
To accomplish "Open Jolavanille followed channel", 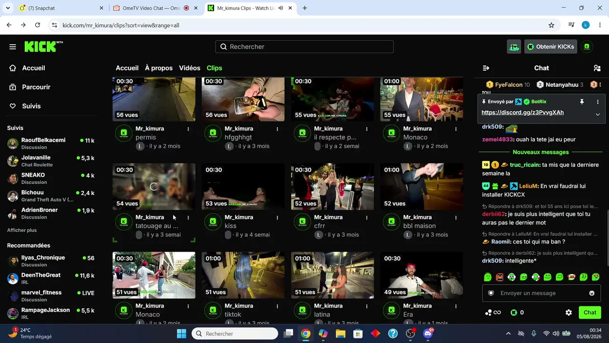I will coord(50,161).
